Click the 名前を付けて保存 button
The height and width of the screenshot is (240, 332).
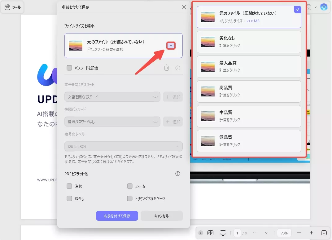coord(117,216)
